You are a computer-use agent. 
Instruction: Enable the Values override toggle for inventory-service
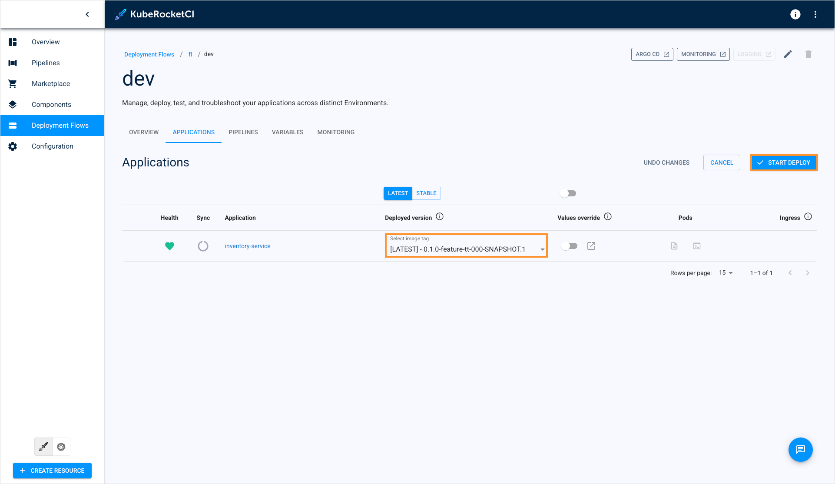click(570, 246)
